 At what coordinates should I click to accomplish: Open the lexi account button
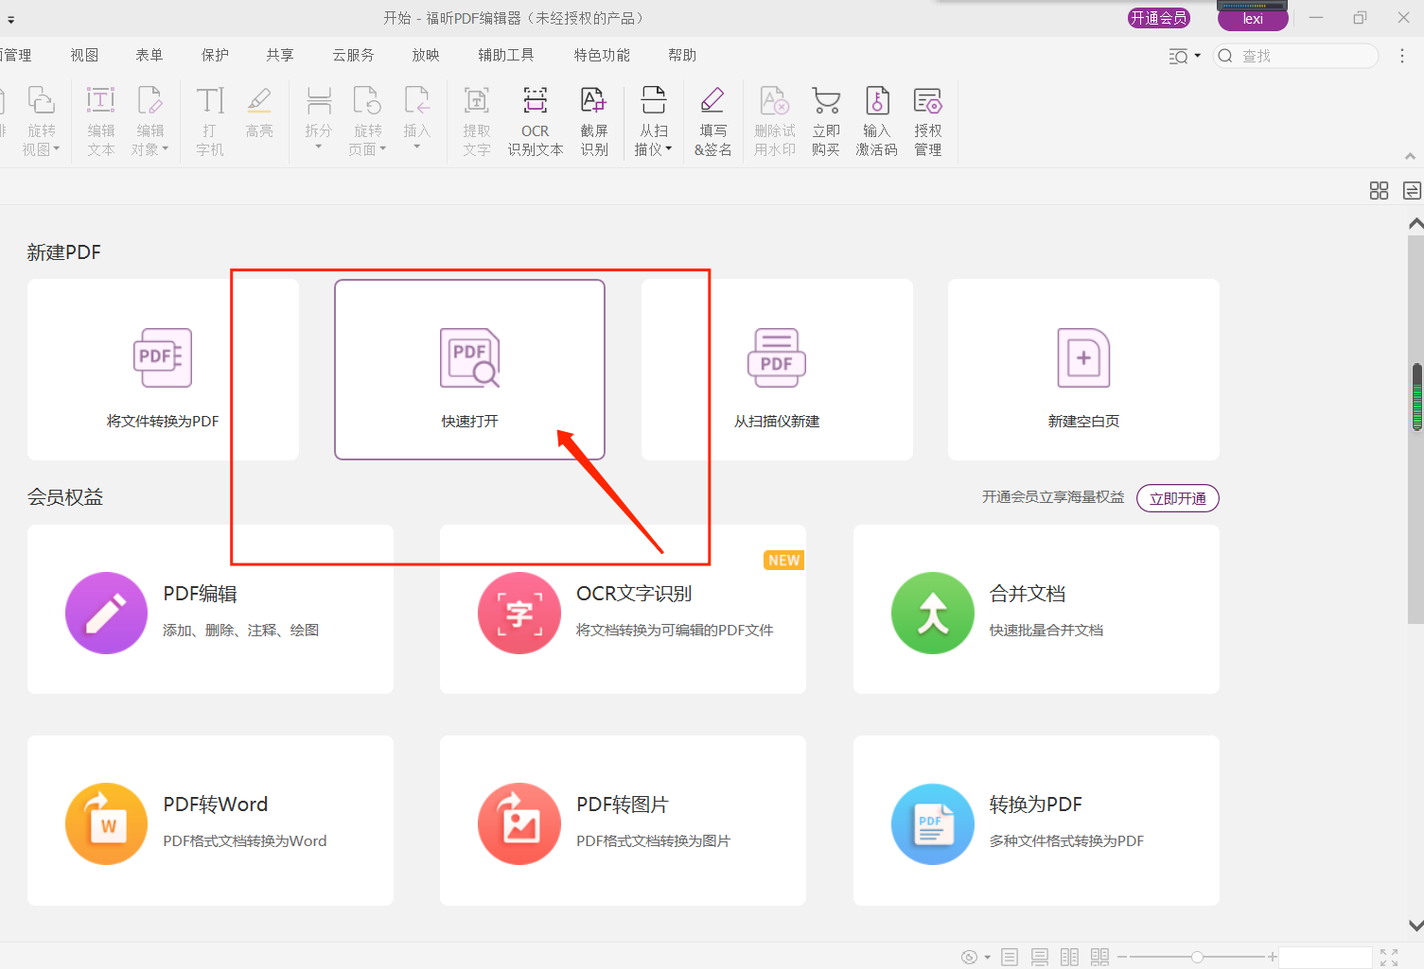point(1253,19)
